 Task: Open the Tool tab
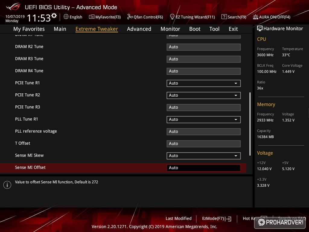pos(215,29)
